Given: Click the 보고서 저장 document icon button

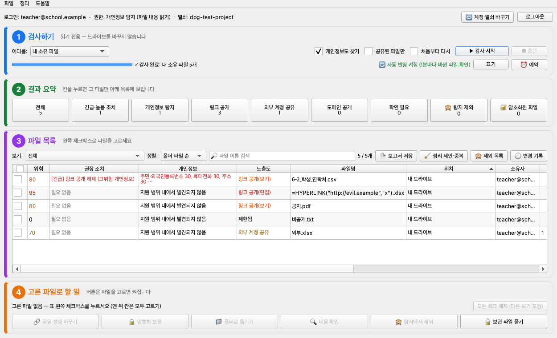Looking at the screenshot, I should (x=396, y=156).
